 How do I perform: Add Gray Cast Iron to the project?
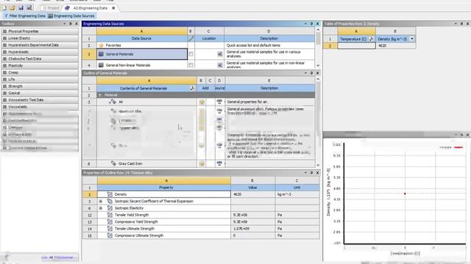click(x=202, y=164)
